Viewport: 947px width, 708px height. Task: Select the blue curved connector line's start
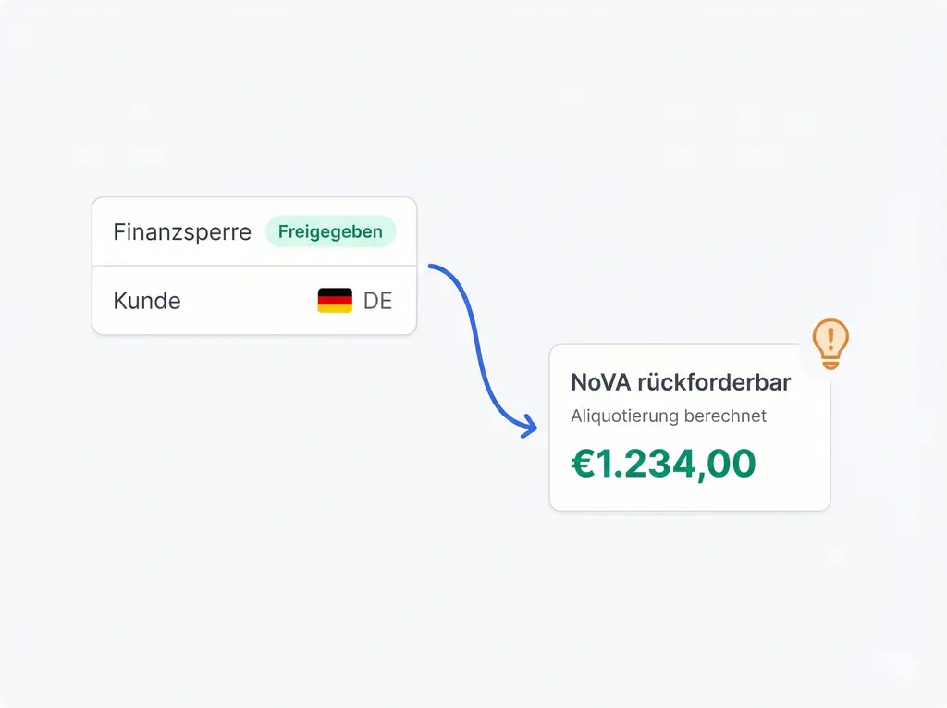[431, 267]
